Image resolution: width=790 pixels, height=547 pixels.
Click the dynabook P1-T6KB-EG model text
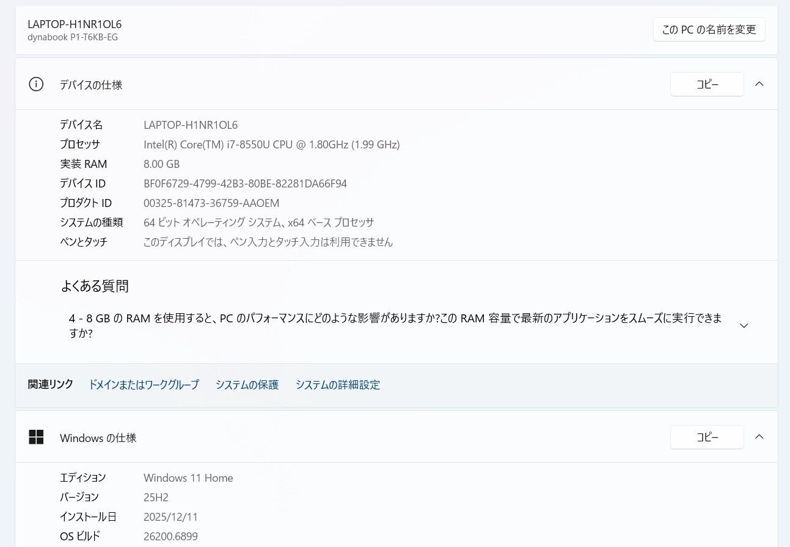(x=73, y=37)
